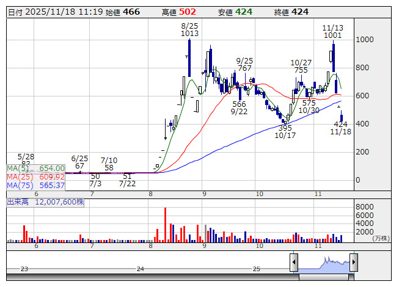
Task: Click the year 23 marker in navigator
Action: [x=24, y=269]
